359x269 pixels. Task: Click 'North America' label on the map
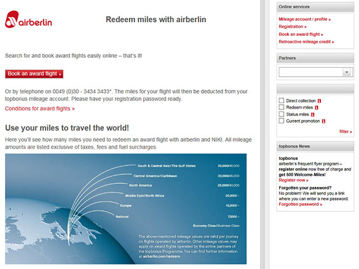pos(140,185)
